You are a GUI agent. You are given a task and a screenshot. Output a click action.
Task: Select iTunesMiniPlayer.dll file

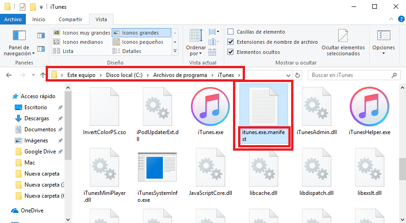(x=104, y=176)
